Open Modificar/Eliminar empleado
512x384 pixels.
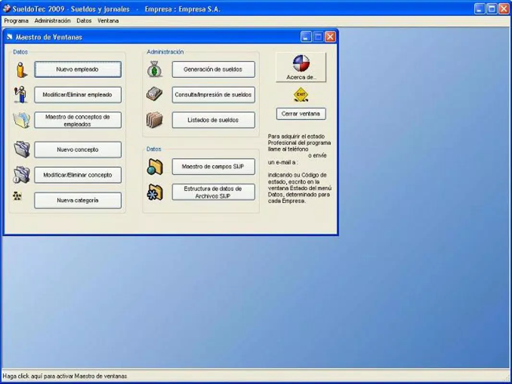click(78, 95)
